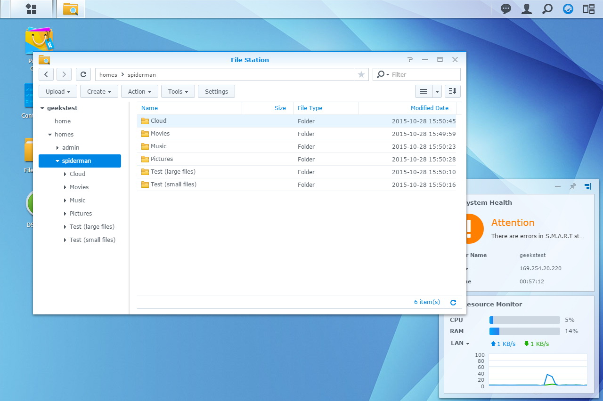Add current folder to favorites star
Screen dimensions: 603x401
point(361,74)
